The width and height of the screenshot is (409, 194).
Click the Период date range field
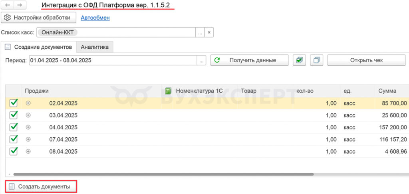click(x=113, y=60)
